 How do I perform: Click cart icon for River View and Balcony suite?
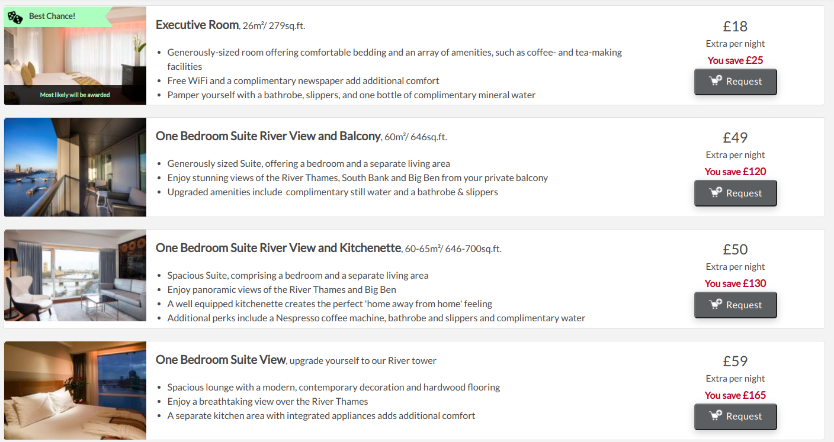coord(716,192)
